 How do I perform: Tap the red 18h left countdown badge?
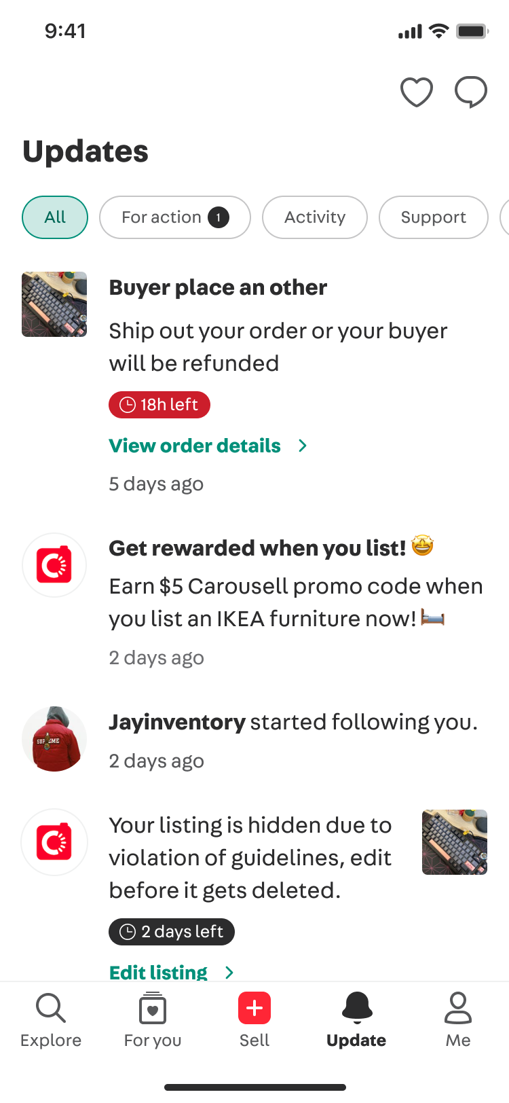pyautogui.click(x=159, y=404)
